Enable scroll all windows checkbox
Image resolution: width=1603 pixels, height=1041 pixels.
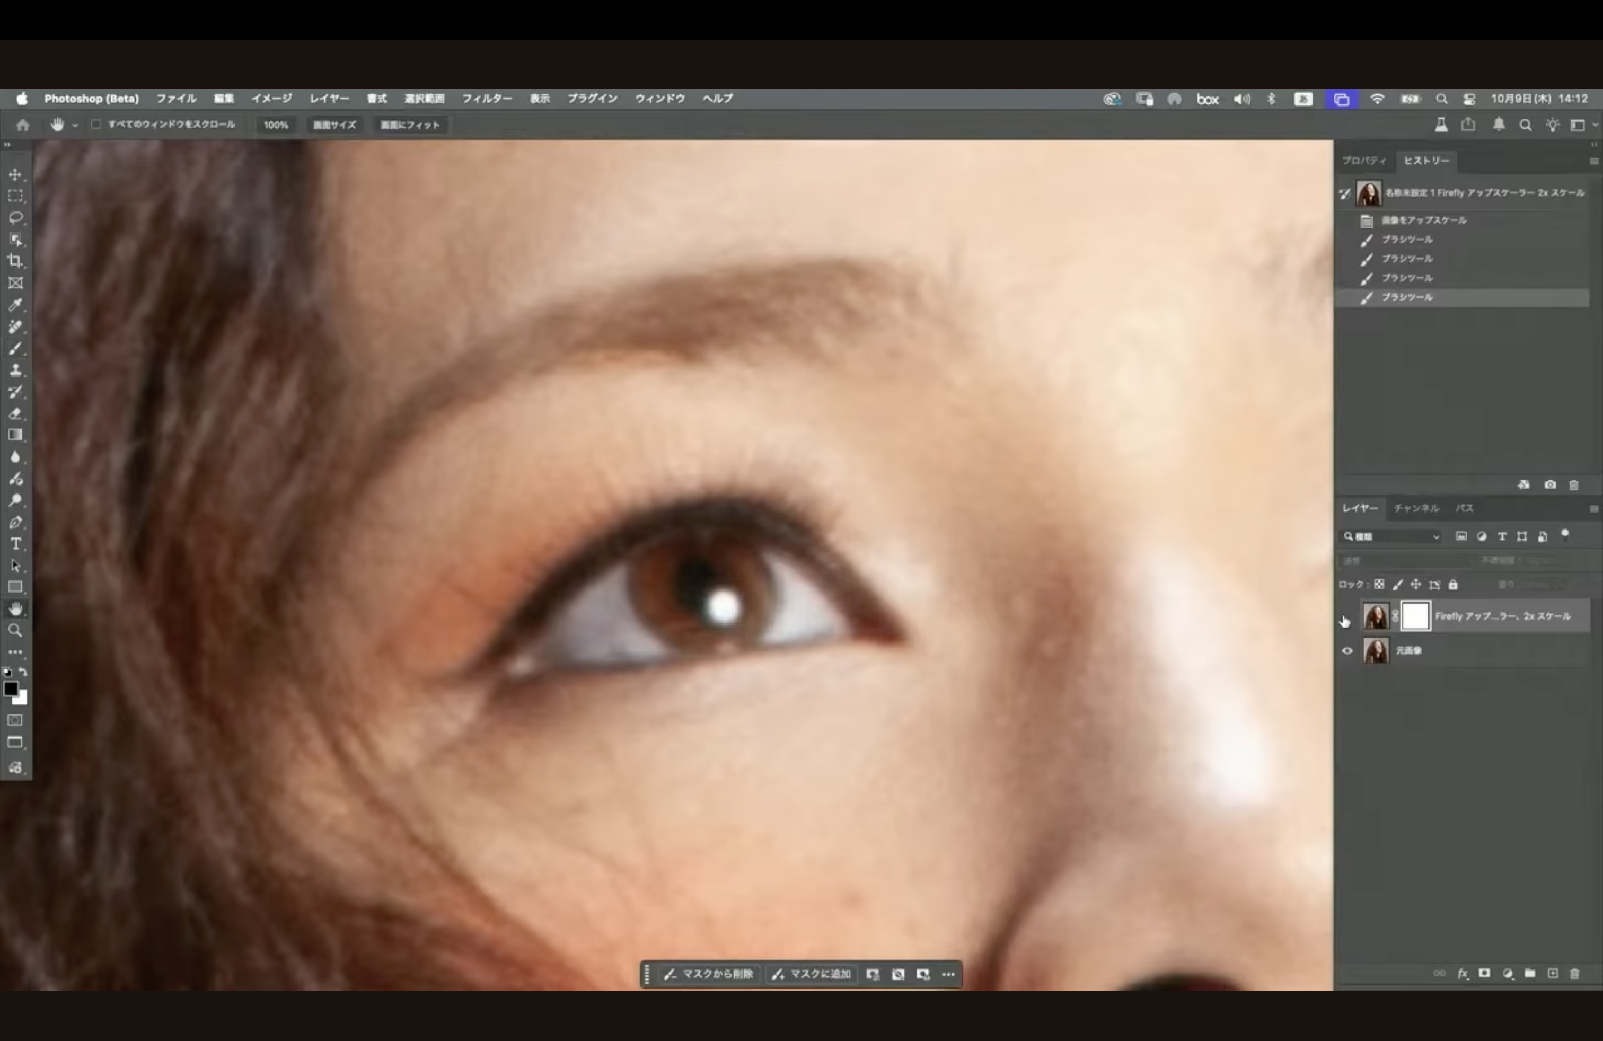pyautogui.click(x=96, y=125)
